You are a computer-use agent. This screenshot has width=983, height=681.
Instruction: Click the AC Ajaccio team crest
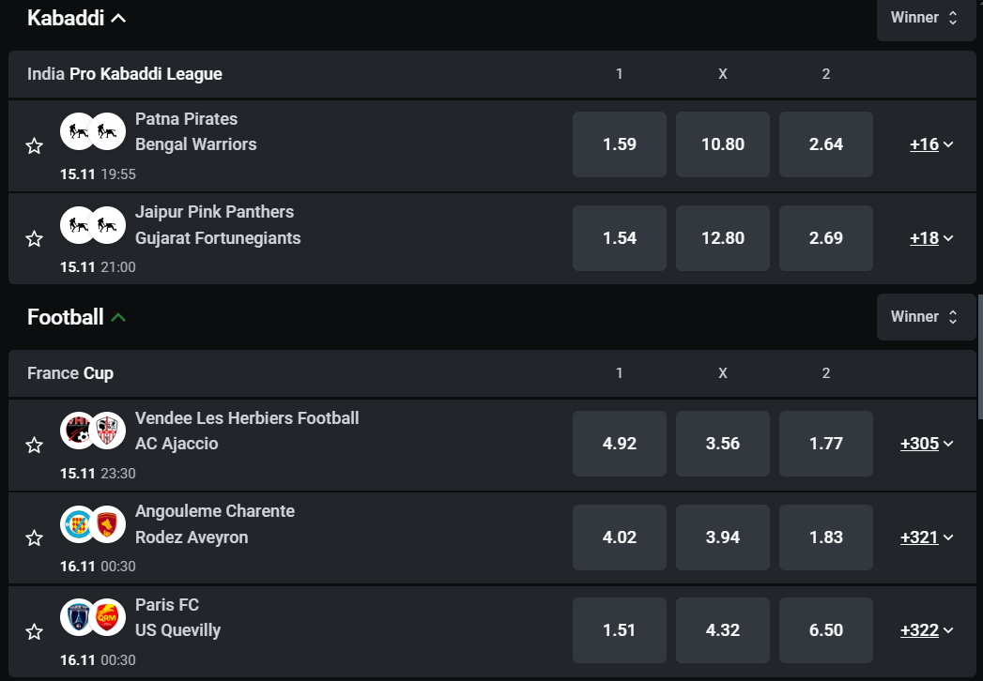[109, 431]
